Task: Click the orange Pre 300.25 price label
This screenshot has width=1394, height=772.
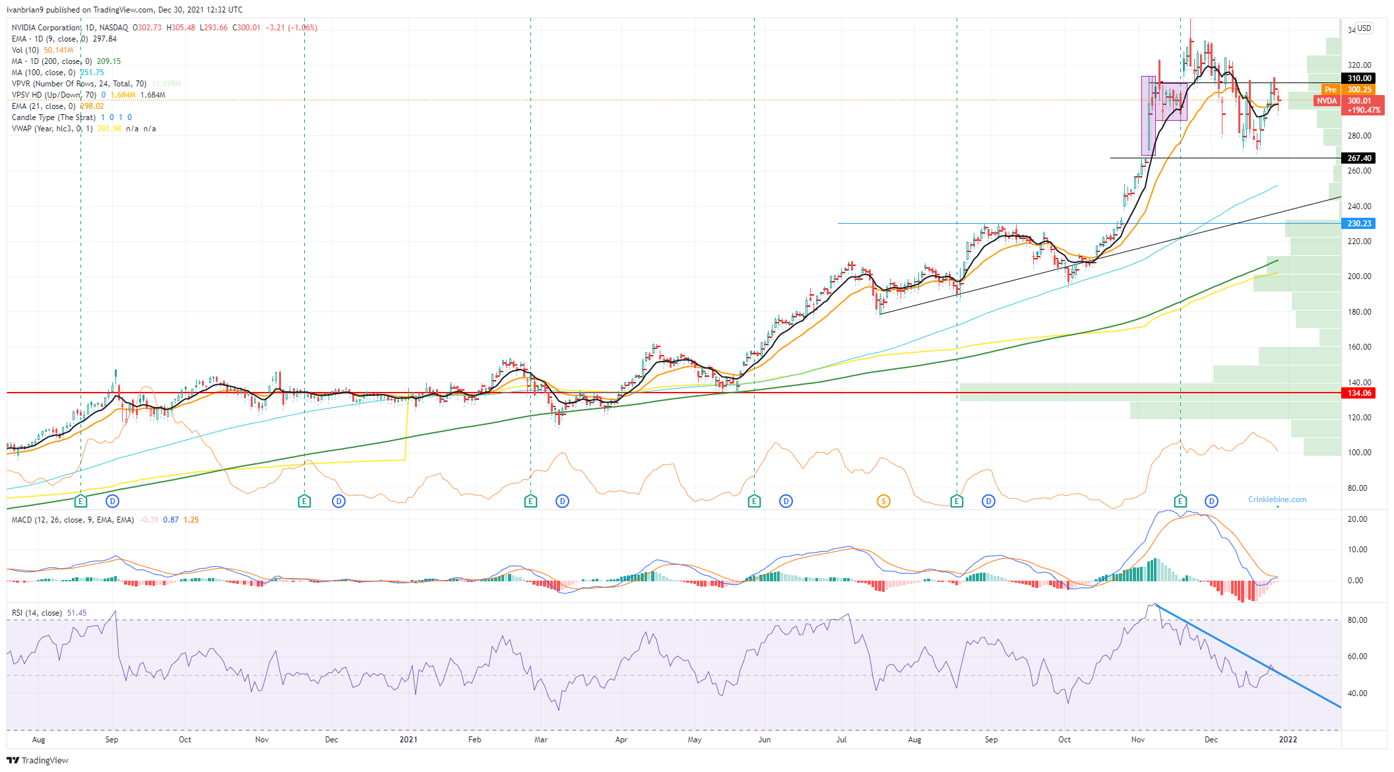Action: click(1348, 90)
